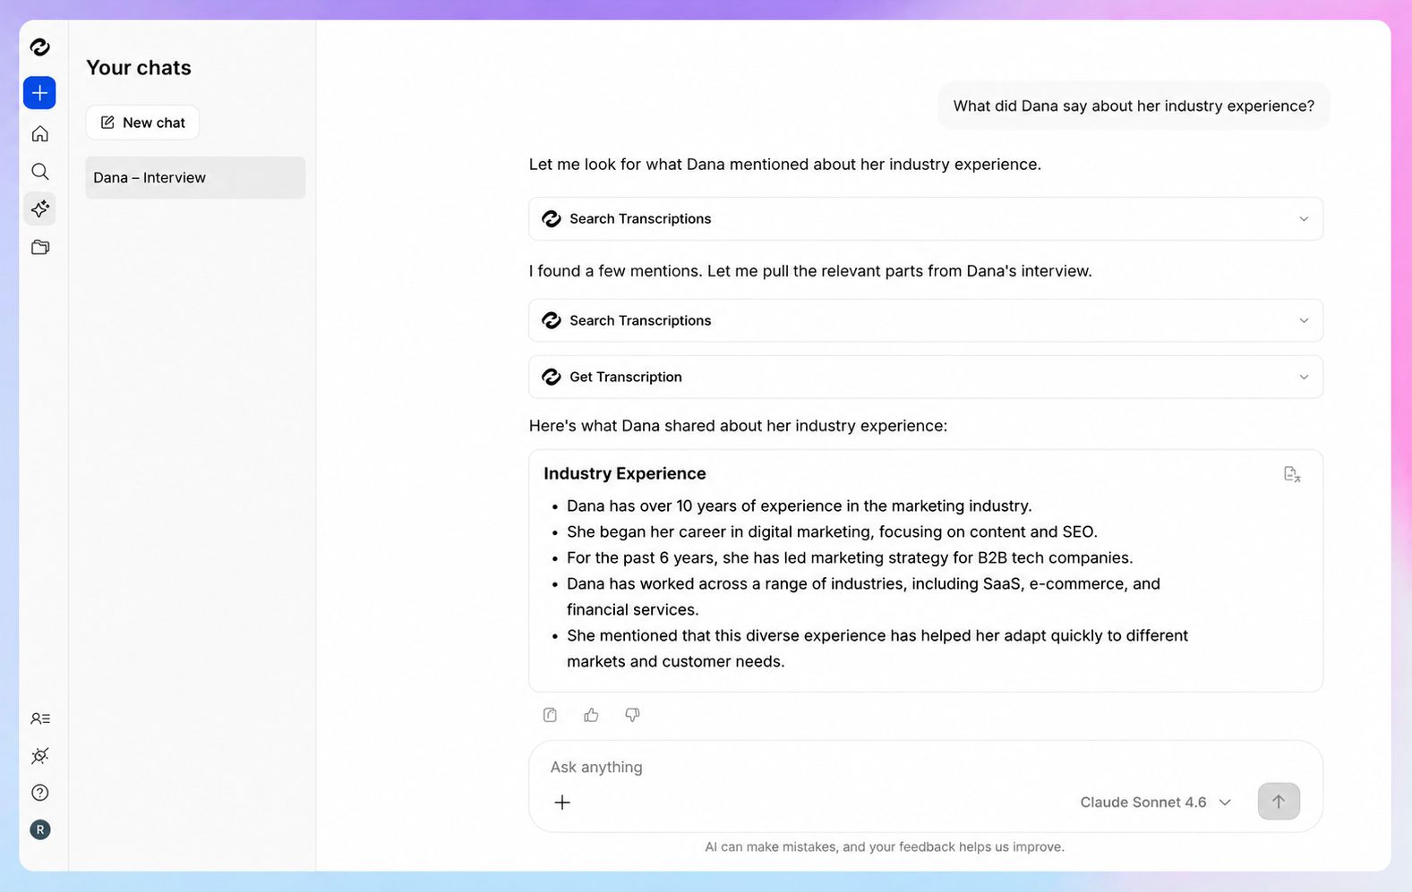This screenshot has height=892, width=1412.
Task: Expand the Get Transcription step
Action: click(926, 378)
